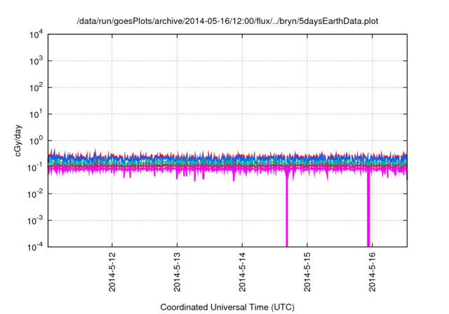449x314 pixels.
Task: Click the magenta dropout spike before 2014-5-16
Action: (x=368, y=209)
